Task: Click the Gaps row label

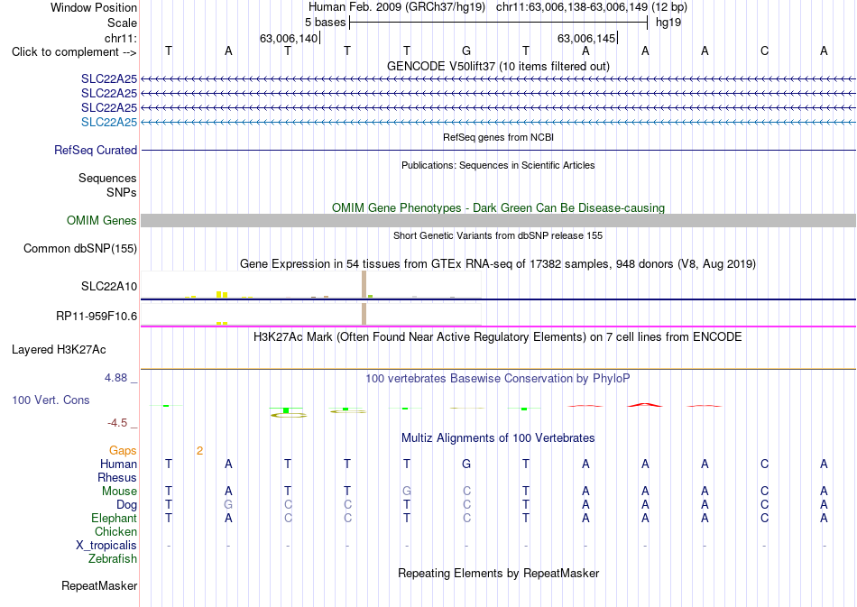Action: point(123,450)
